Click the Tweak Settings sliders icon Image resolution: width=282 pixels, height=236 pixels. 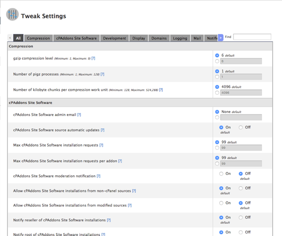(x=12, y=14)
